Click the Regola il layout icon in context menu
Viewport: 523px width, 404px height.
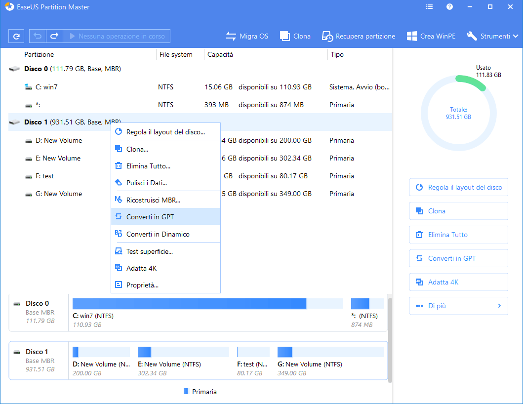119,132
